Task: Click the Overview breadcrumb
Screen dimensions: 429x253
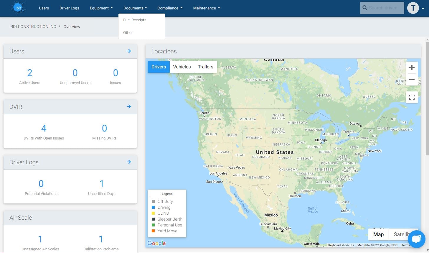Action: point(72,27)
